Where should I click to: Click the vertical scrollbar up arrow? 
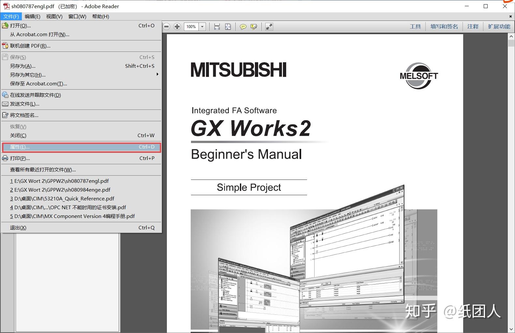pyautogui.click(x=511, y=36)
